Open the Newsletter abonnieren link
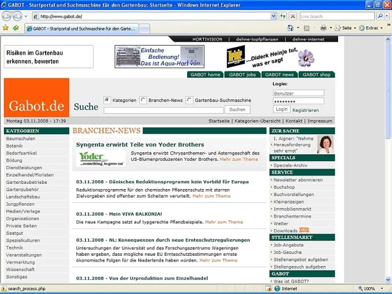This screenshot has height=294, width=392. click(x=298, y=180)
